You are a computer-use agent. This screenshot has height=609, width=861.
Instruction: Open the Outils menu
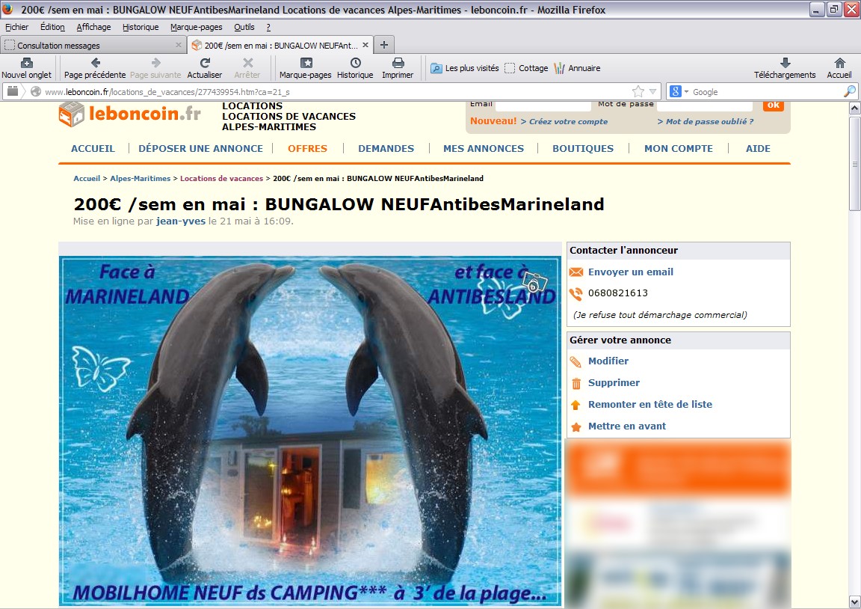[244, 27]
